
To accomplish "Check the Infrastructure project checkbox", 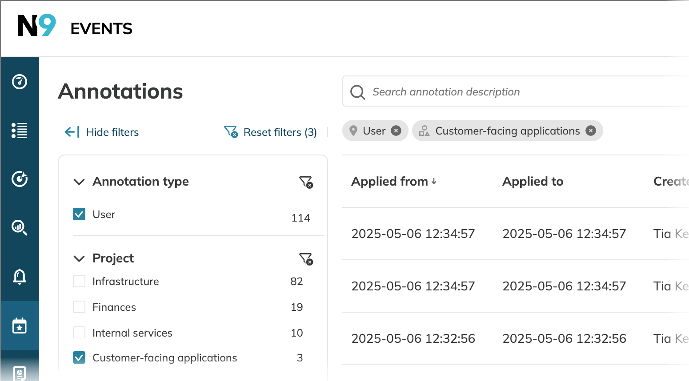I will tap(79, 281).
